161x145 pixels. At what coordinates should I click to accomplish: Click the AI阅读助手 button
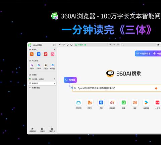[144, 54]
